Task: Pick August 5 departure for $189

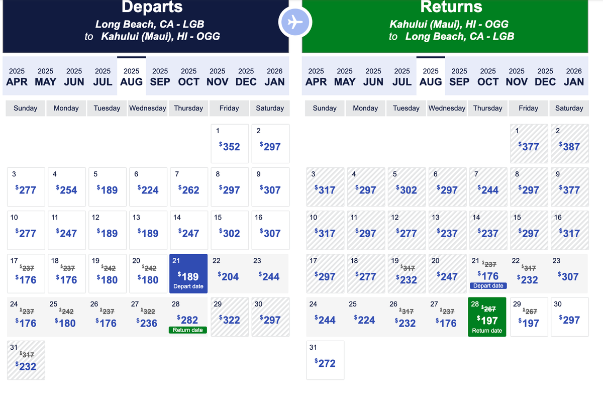Action: [x=107, y=187]
